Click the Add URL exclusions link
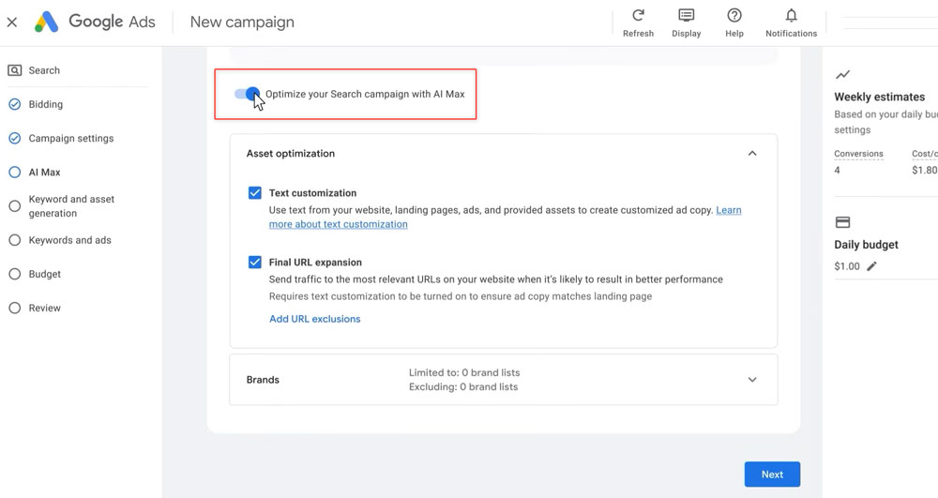Screen dimensions: 938x498 click(314, 319)
